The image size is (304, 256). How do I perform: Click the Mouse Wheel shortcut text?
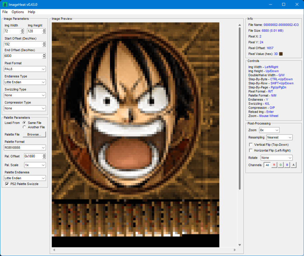268,116
